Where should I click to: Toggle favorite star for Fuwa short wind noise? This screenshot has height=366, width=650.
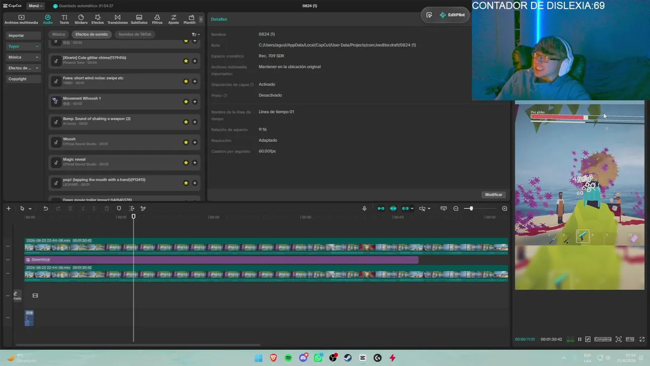[x=186, y=81]
